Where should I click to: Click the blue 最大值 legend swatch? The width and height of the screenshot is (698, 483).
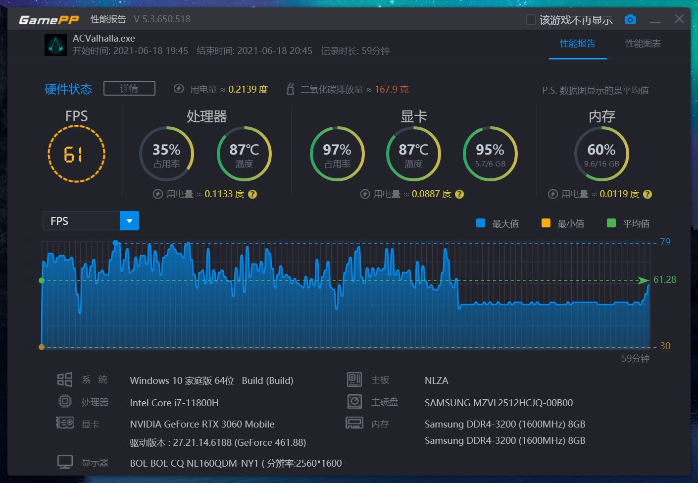pyautogui.click(x=481, y=223)
